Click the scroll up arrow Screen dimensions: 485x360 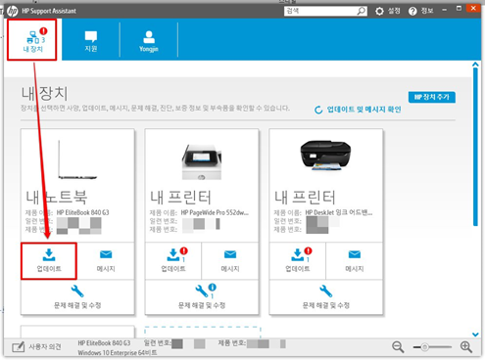475,65
